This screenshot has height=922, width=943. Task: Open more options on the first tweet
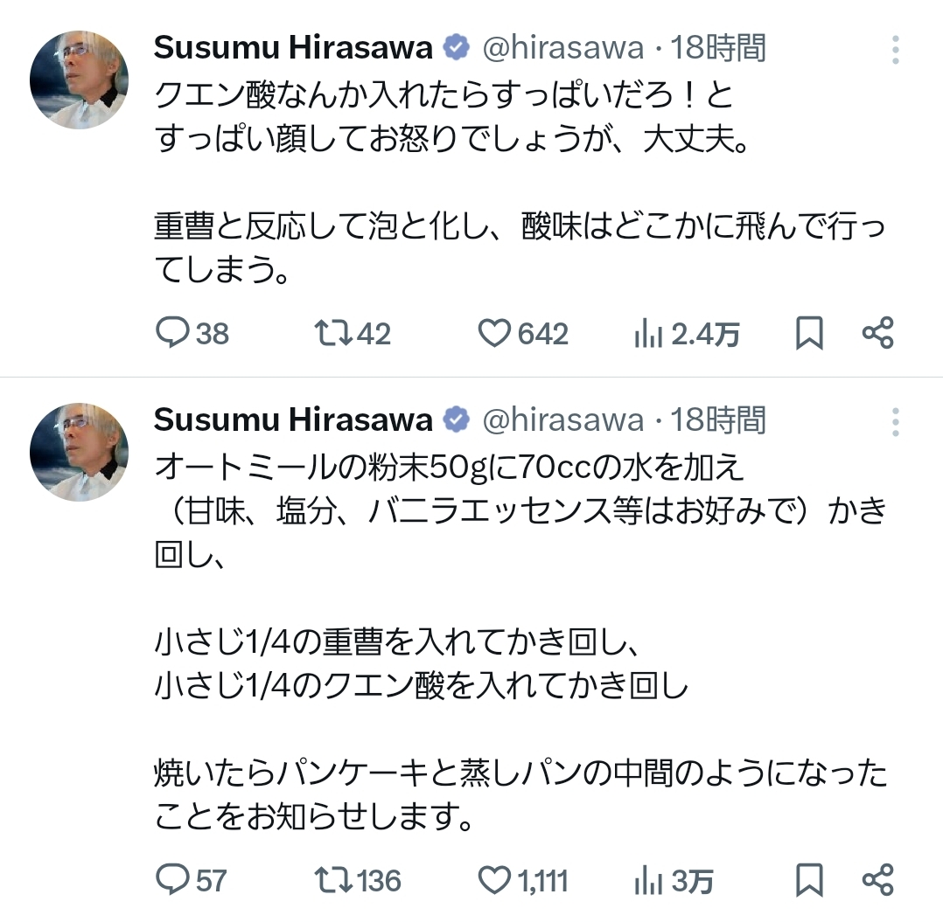[895, 50]
